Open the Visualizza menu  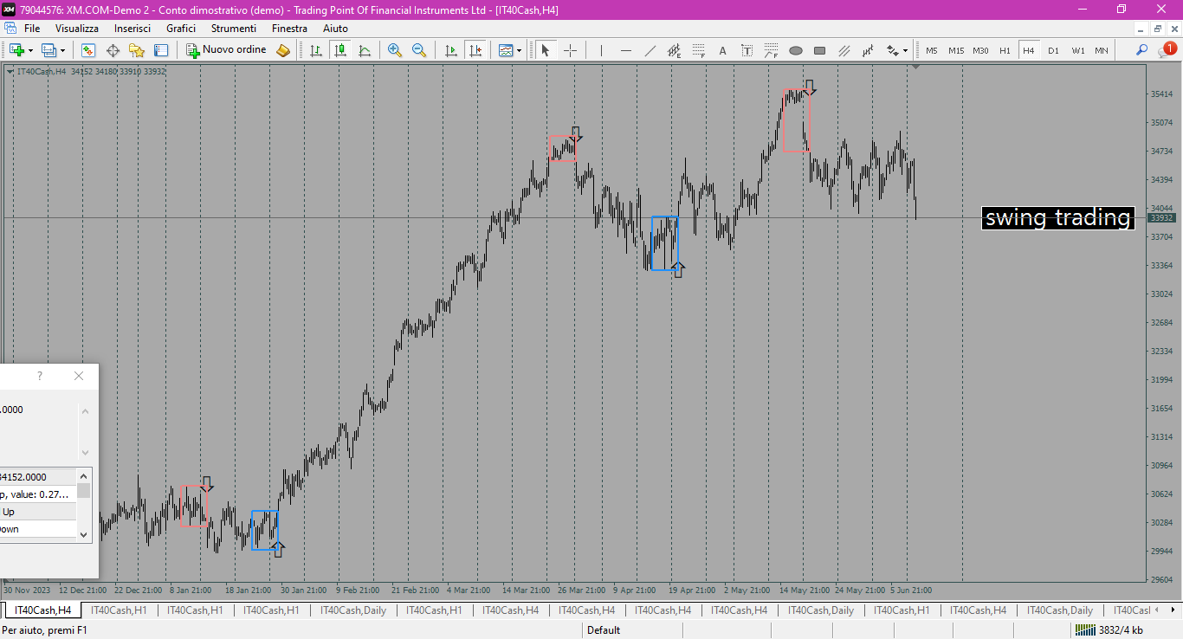(77, 29)
